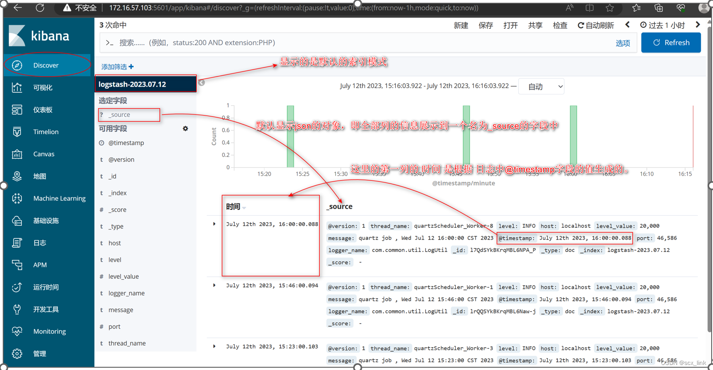This screenshot has width=713, height=370.
Task: Open the Uptime icon (运行时间)
Action: (x=17, y=287)
